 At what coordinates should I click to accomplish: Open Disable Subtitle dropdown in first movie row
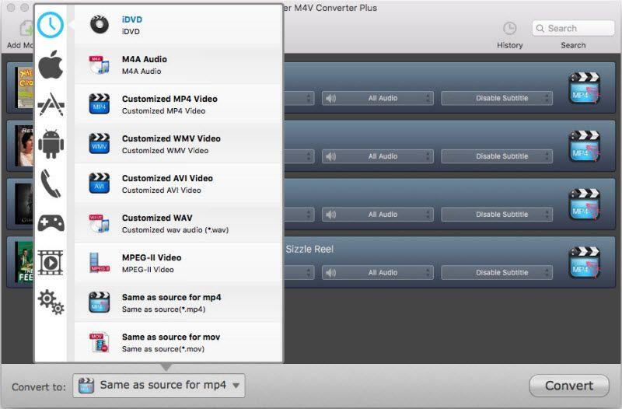click(497, 98)
